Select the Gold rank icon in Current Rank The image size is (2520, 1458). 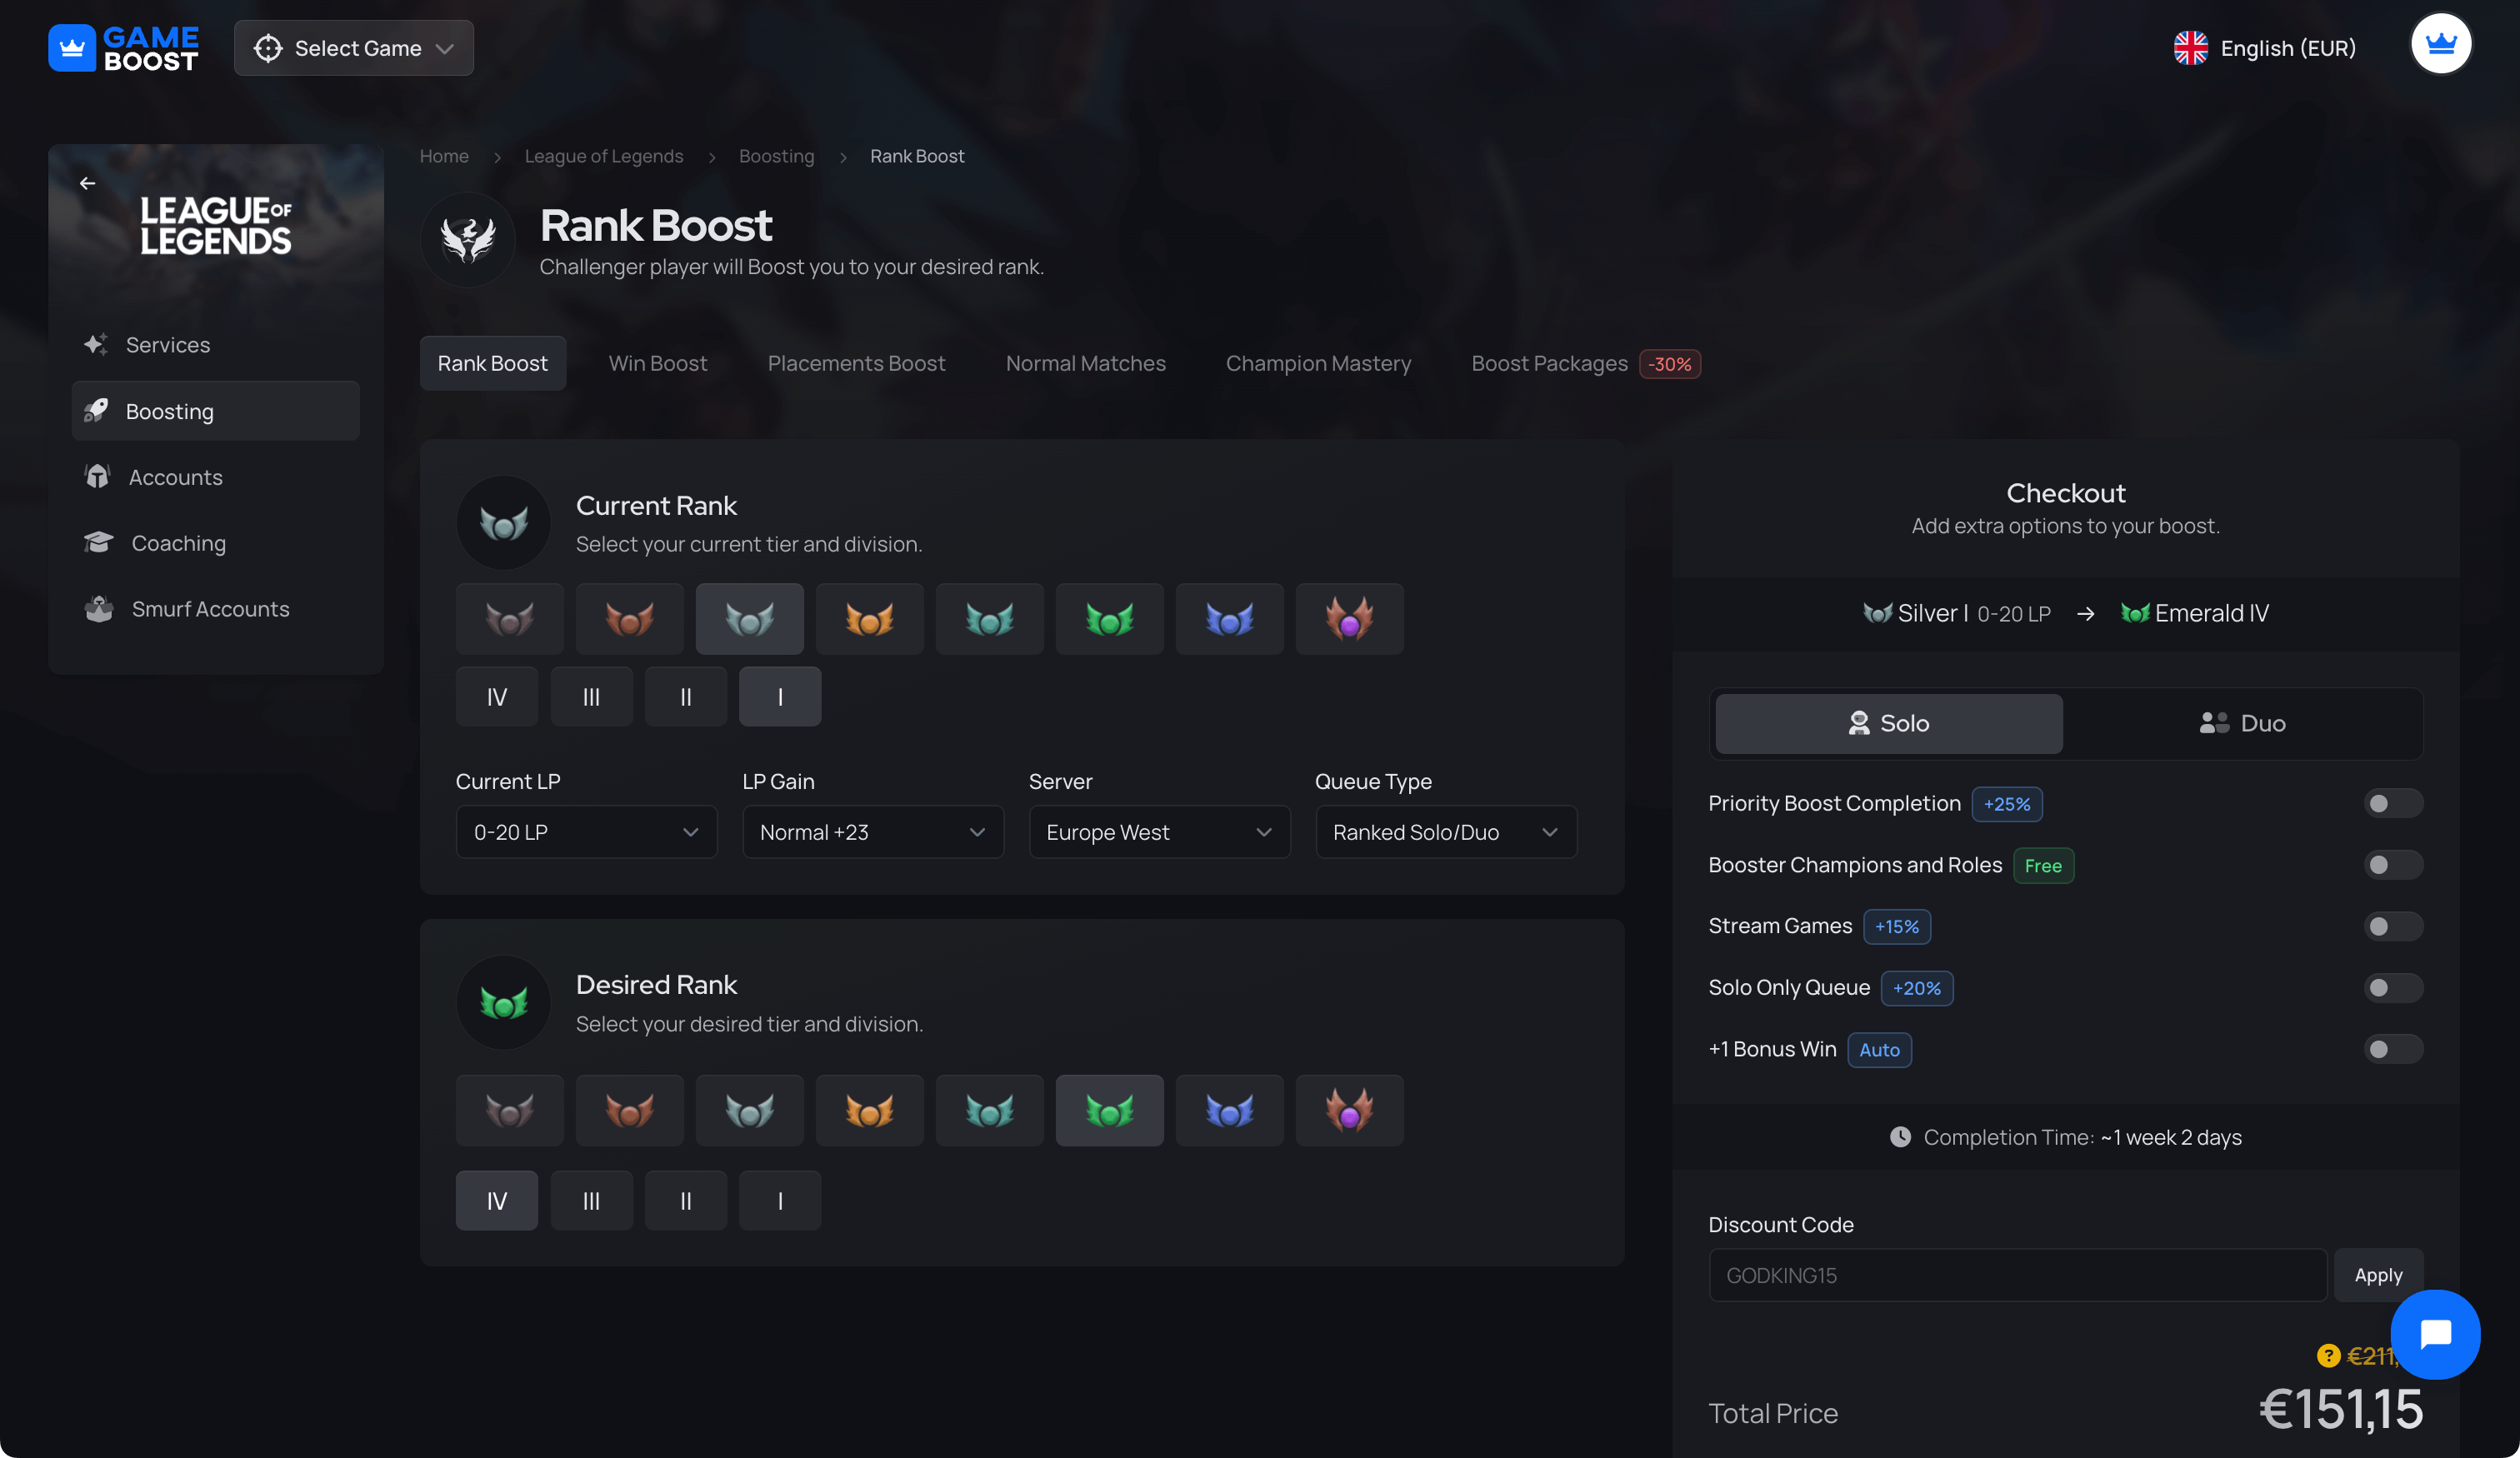(x=867, y=617)
